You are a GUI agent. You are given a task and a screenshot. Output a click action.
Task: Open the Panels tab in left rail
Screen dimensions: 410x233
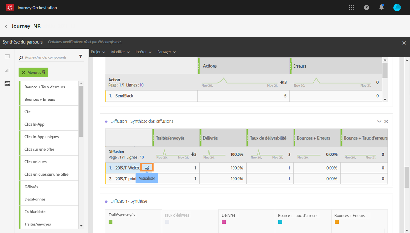(7, 57)
